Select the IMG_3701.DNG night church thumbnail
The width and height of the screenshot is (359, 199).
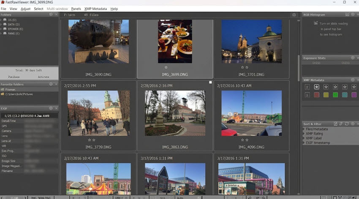coord(251,41)
